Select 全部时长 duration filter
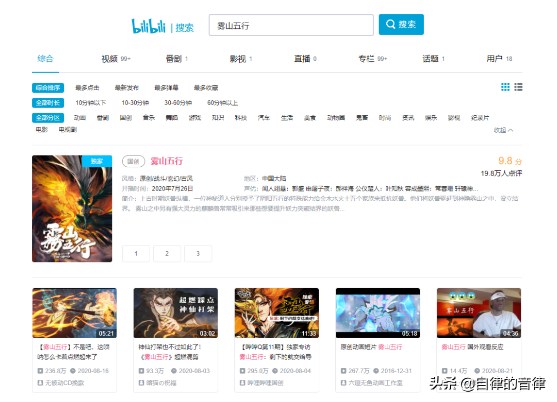This screenshot has height=402, width=557. 48,103
